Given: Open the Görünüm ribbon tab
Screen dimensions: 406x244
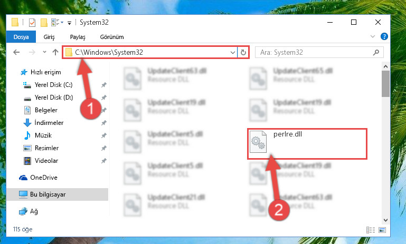Looking at the screenshot, I should click(112, 37).
